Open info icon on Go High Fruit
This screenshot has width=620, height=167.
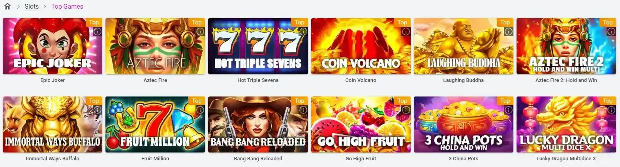tap(406, 110)
